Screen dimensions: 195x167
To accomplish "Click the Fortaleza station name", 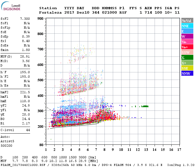I will [50, 13].
